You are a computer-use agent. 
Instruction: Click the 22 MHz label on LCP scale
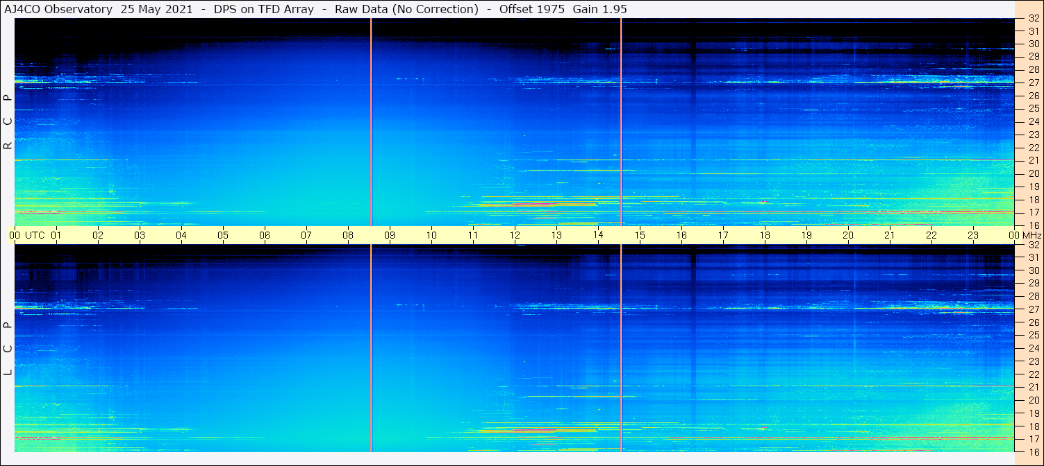pyautogui.click(x=1033, y=374)
